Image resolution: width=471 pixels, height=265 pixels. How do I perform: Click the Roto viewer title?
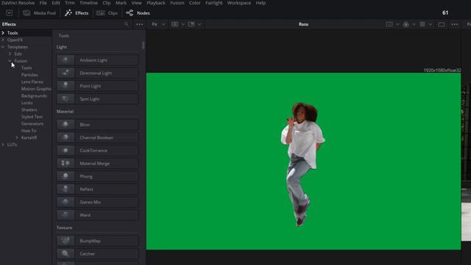[x=303, y=24]
